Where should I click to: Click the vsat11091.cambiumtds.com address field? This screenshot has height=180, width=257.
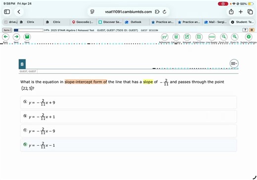click(128, 12)
